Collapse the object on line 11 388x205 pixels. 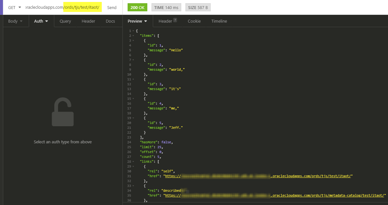click(x=133, y=79)
